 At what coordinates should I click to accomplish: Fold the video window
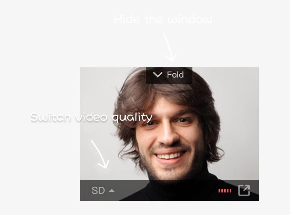169,75
